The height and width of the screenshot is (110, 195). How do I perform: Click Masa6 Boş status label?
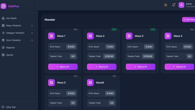114,76
